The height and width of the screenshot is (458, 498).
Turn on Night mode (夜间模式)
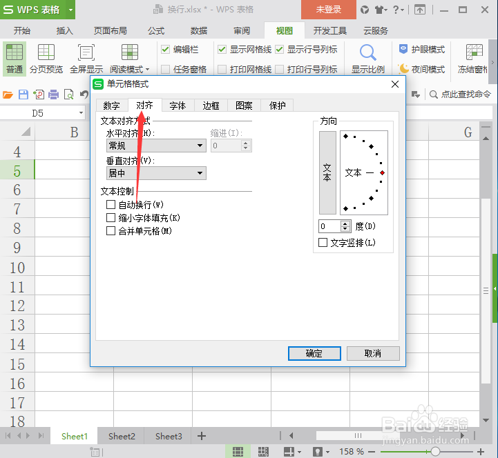click(x=422, y=69)
